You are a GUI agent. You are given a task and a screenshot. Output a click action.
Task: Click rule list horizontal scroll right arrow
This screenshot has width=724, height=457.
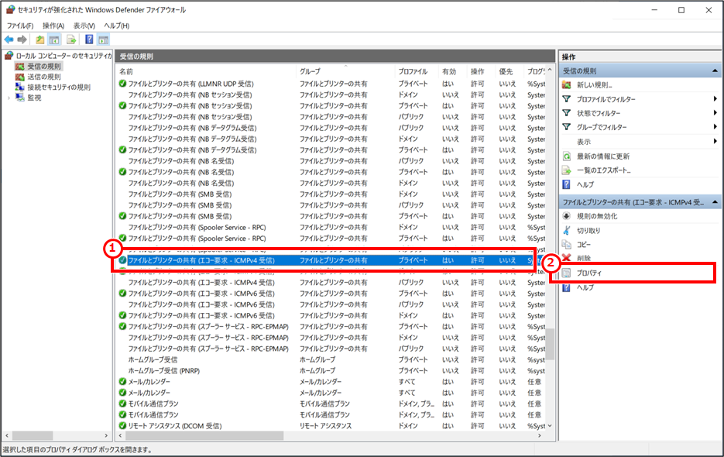pos(539,436)
